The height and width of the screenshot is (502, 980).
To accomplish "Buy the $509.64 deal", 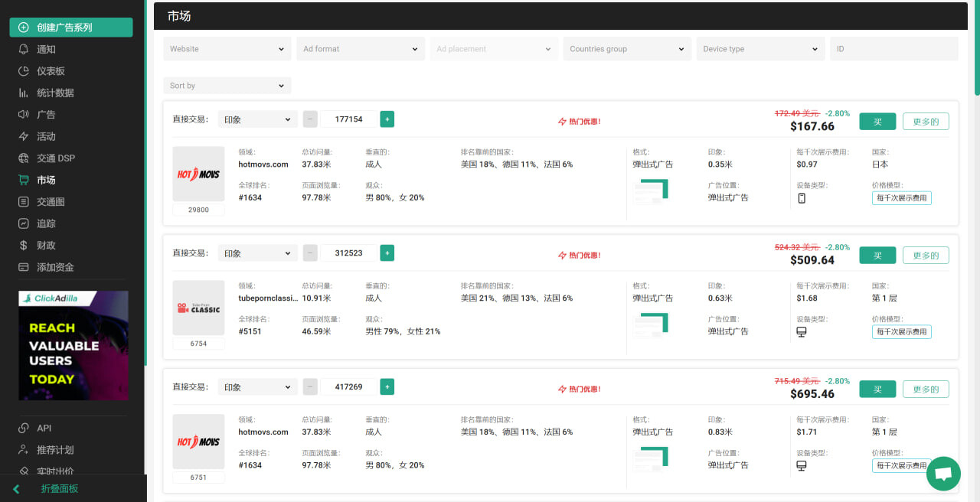I will click(x=877, y=256).
